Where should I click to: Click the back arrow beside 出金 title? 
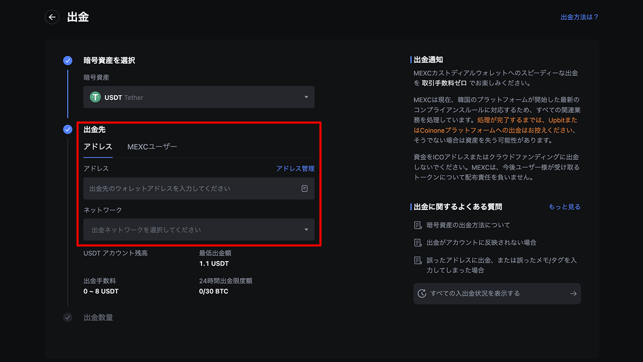tap(52, 17)
